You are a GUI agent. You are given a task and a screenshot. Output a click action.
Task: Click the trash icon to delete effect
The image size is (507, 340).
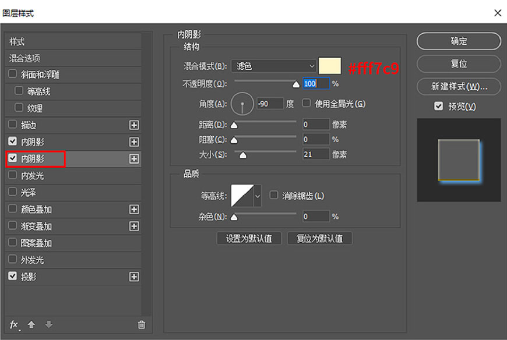[x=140, y=325]
